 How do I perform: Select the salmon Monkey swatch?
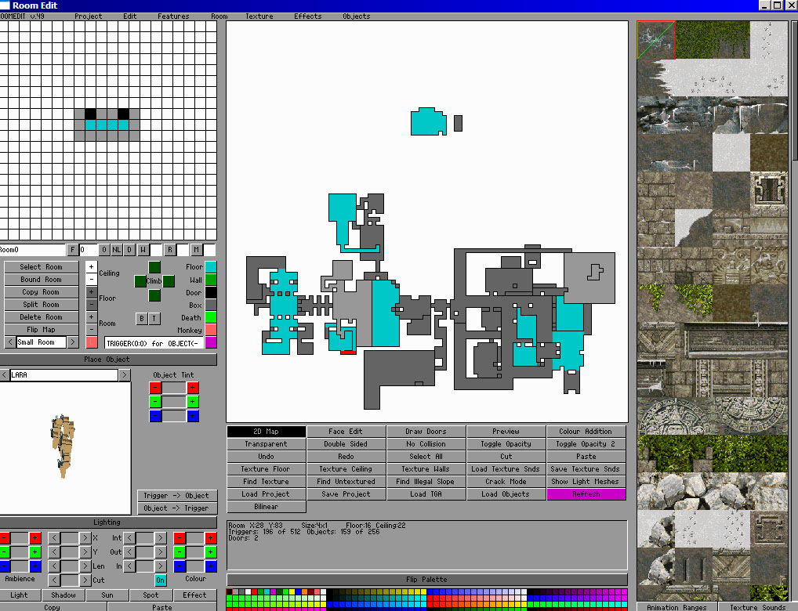pos(211,330)
